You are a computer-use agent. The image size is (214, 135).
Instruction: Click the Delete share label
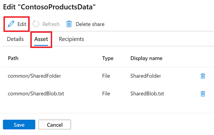(90, 24)
